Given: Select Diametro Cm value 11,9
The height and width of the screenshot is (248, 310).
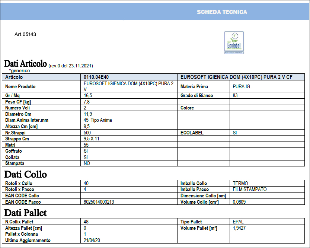Looking at the screenshot, I should (88, 114).
